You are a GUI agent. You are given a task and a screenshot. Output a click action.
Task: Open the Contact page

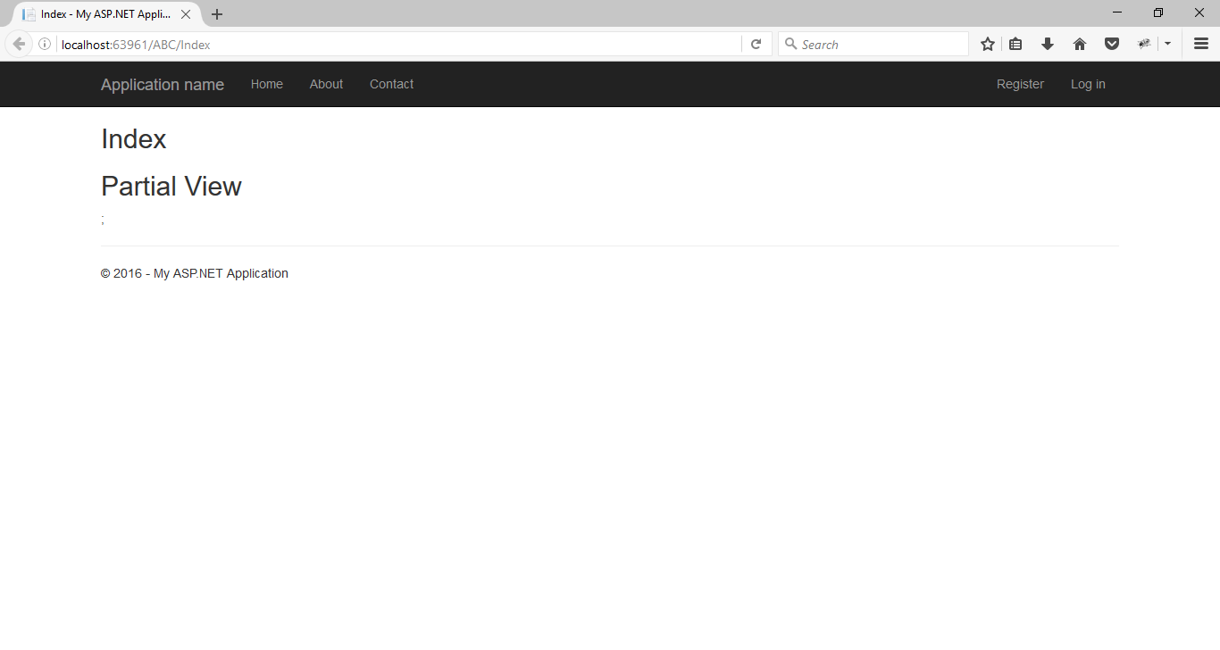coord(391,84)
